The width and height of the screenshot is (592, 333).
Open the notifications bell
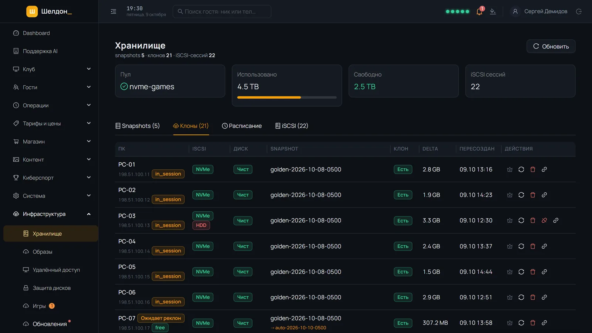coord(480,11)
